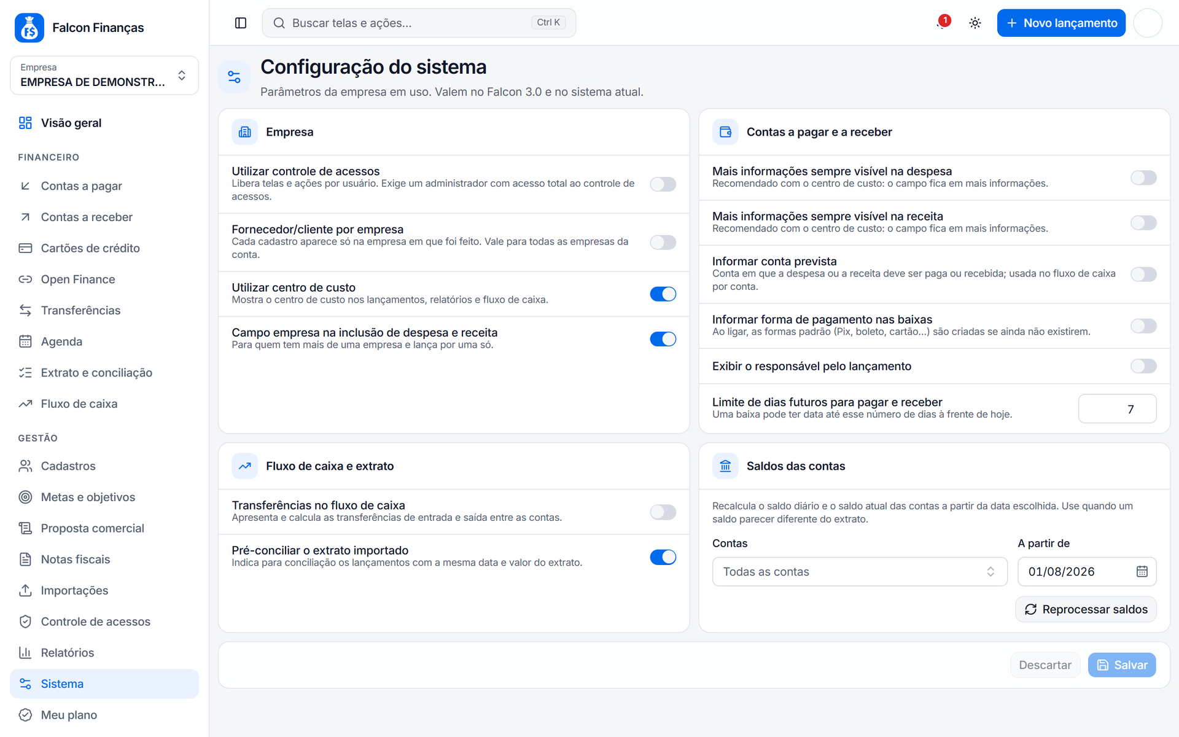This screenshot has height=737, width=1179.
Task: Toggle Exibir o responsável pelo lançamento
Action: tap(1143, 366)
